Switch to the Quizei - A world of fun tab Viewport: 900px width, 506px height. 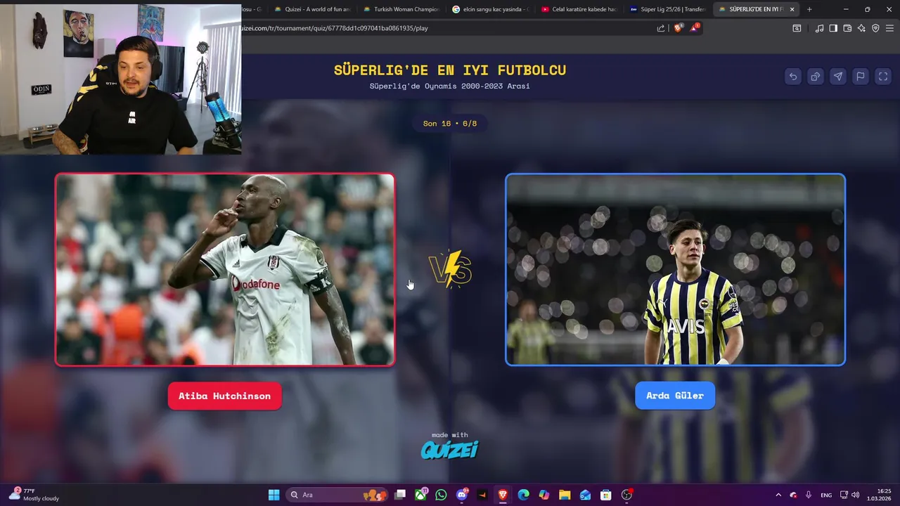[312, 9]
